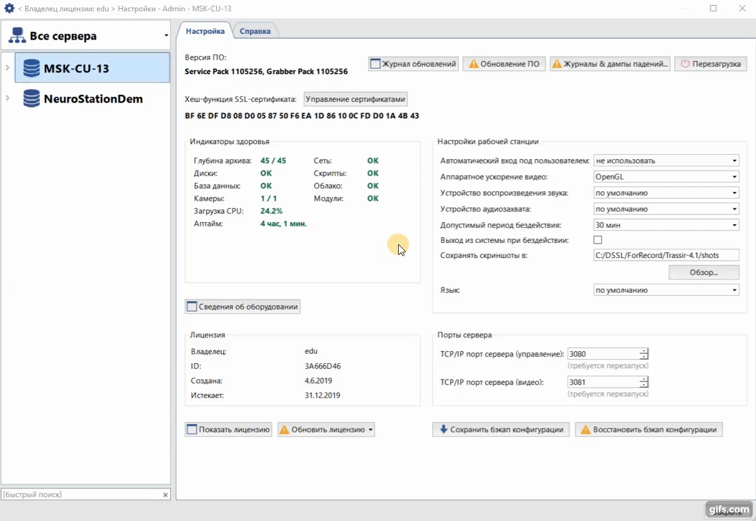The width and height of the screenshot is (756, 521).
Task: Select the Настройка tab
Action: [x=205, y=30]
